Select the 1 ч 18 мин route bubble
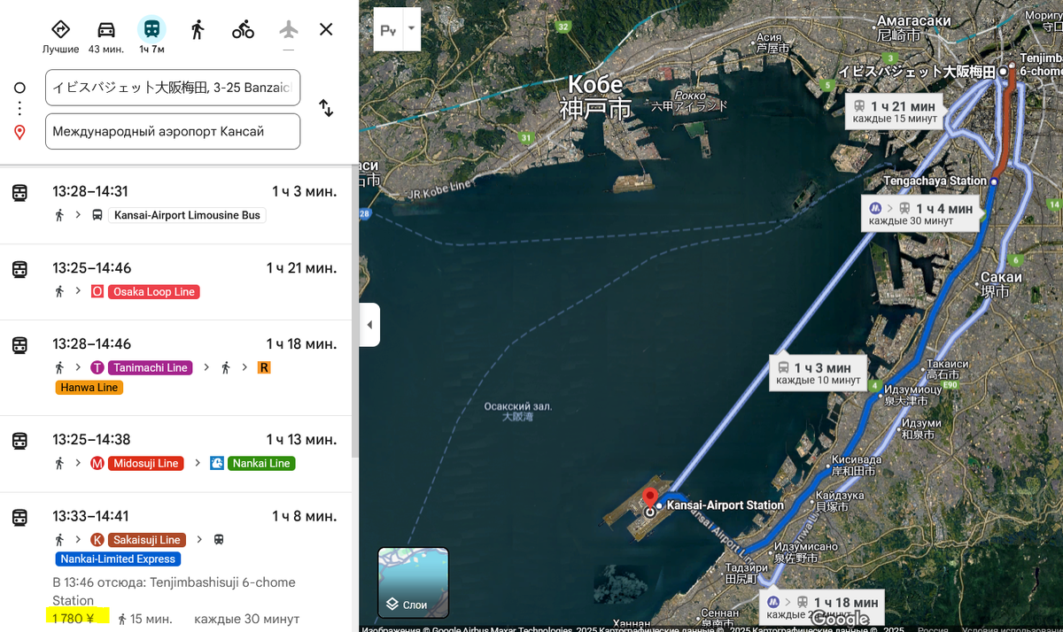The image size is (1063, 632). click(821, 607)
